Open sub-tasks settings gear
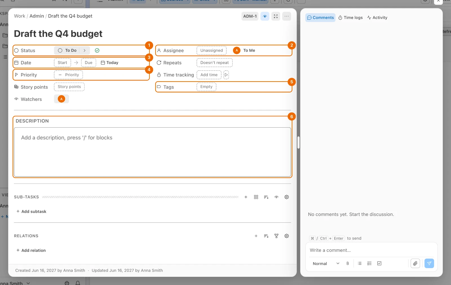This screenshot has width=451, height=285. 287,197
